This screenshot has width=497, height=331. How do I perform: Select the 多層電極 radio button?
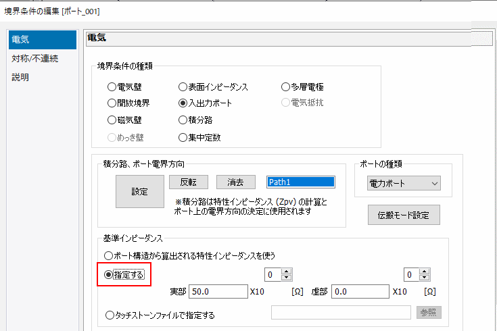tap(285, 87)
